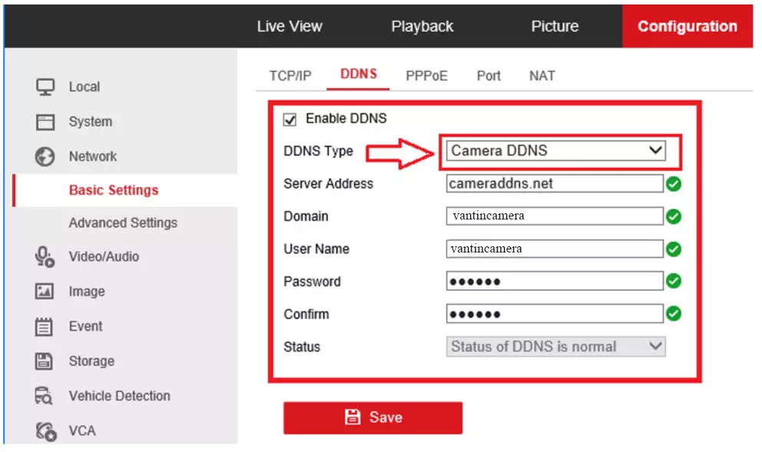Open System settings label
Screen dimensions: 762x452
click(x=91, y=122)
